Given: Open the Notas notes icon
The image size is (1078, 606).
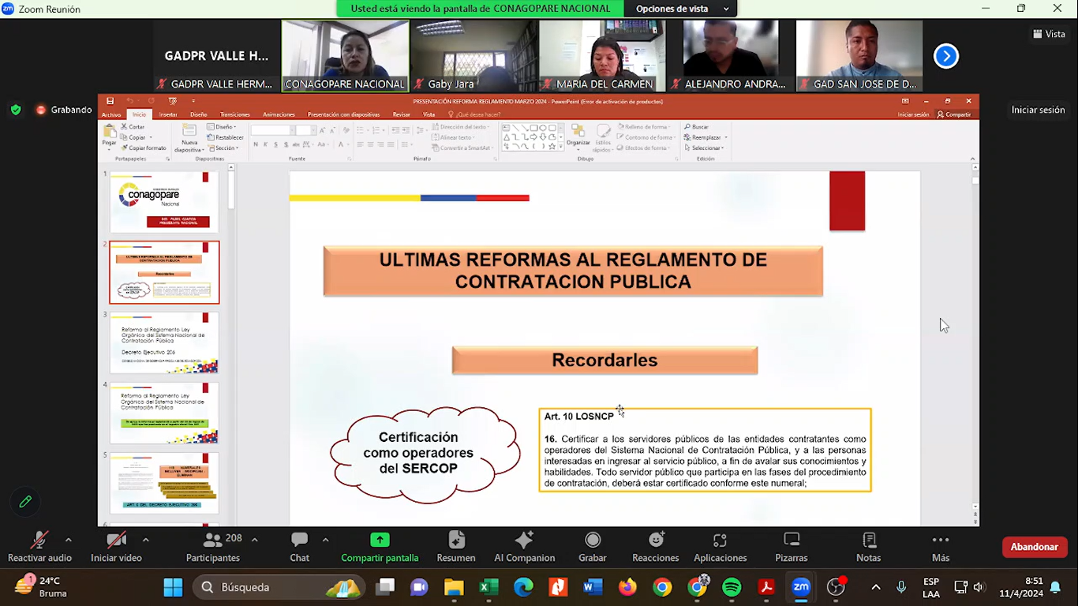Looking at the screenshot, I should click(868, 541).
